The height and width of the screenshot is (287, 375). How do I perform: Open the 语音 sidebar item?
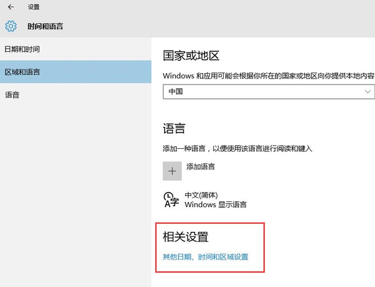76,95
